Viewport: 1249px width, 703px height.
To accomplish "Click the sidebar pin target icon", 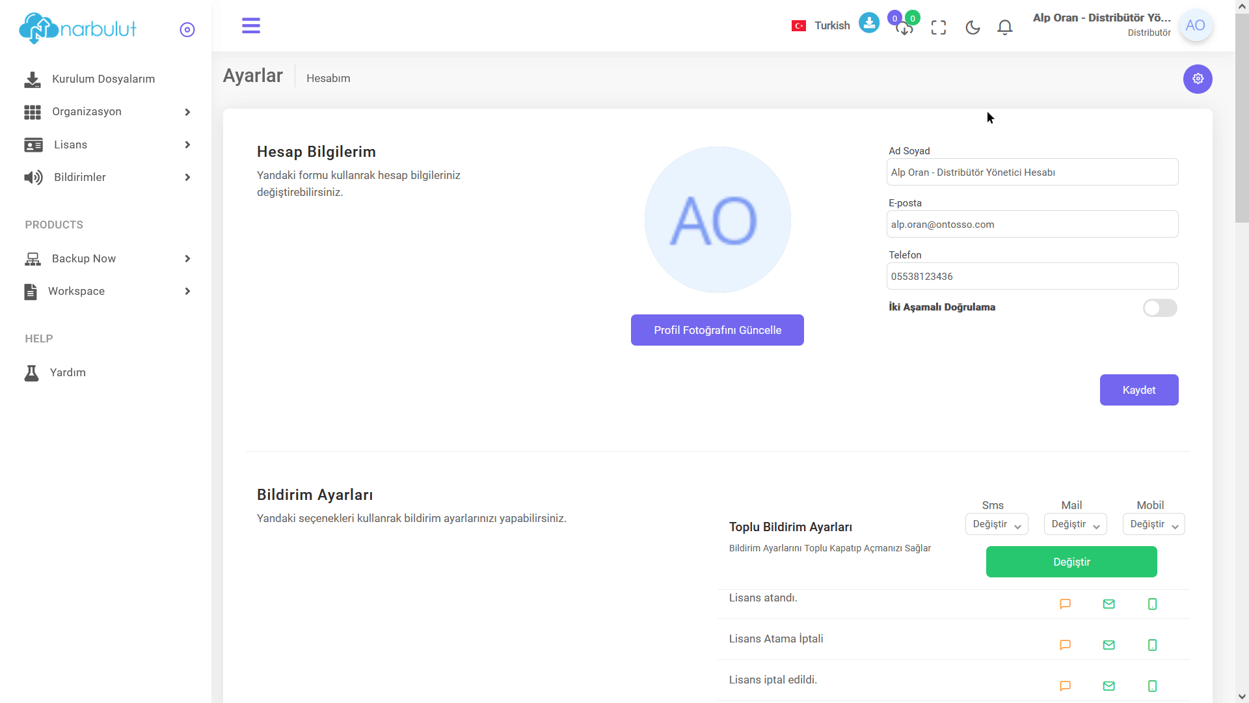I will click(187, 30).
